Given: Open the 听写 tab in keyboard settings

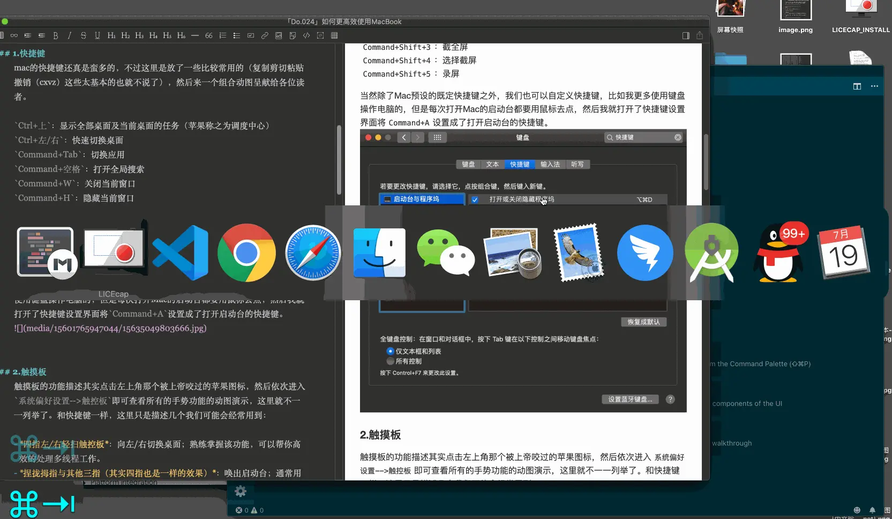Looking at the screenshot, I should click(x=578, y=165).
